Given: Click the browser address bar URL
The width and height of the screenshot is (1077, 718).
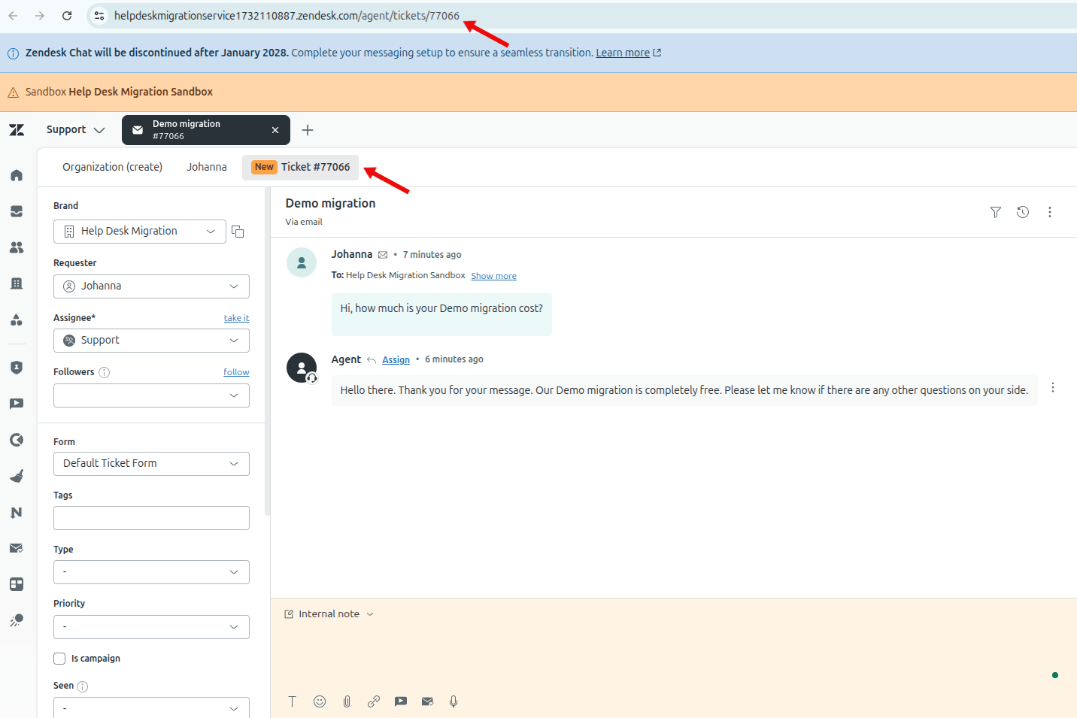Looking at the screenshot, I should 287,16.
